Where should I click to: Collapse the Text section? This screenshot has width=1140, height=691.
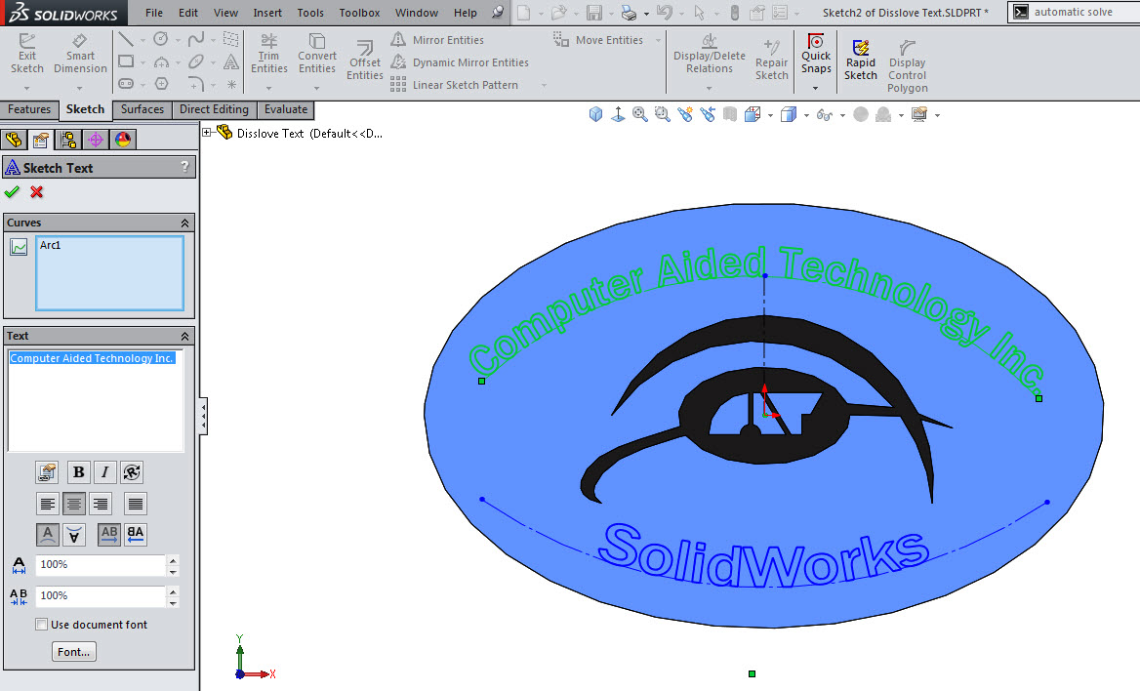click(184, 336)
